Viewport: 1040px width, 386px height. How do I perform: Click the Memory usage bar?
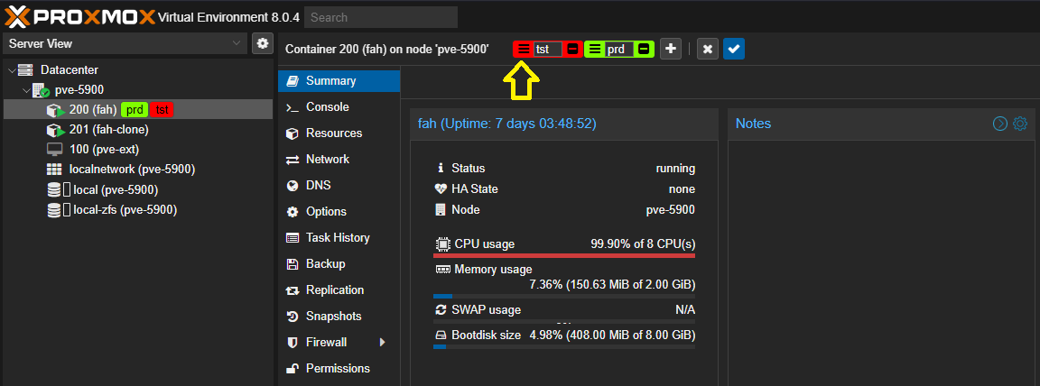pyautogui.click(x=563, y=297)
